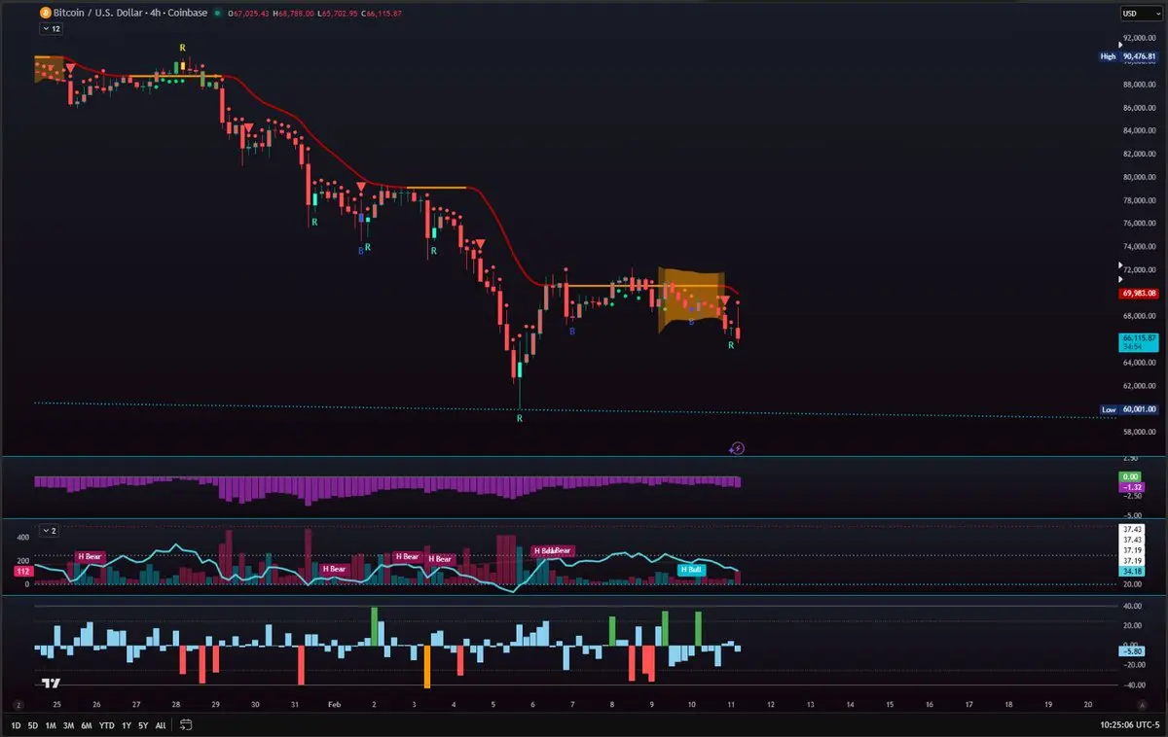Screen dimensions: 1168x737
Task: Select the 6M time range
Action: click(87, 724)
